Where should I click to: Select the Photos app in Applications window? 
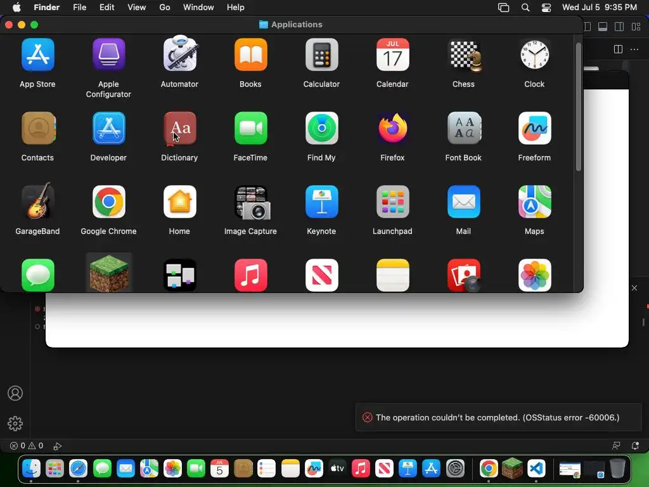pos(534,275)
